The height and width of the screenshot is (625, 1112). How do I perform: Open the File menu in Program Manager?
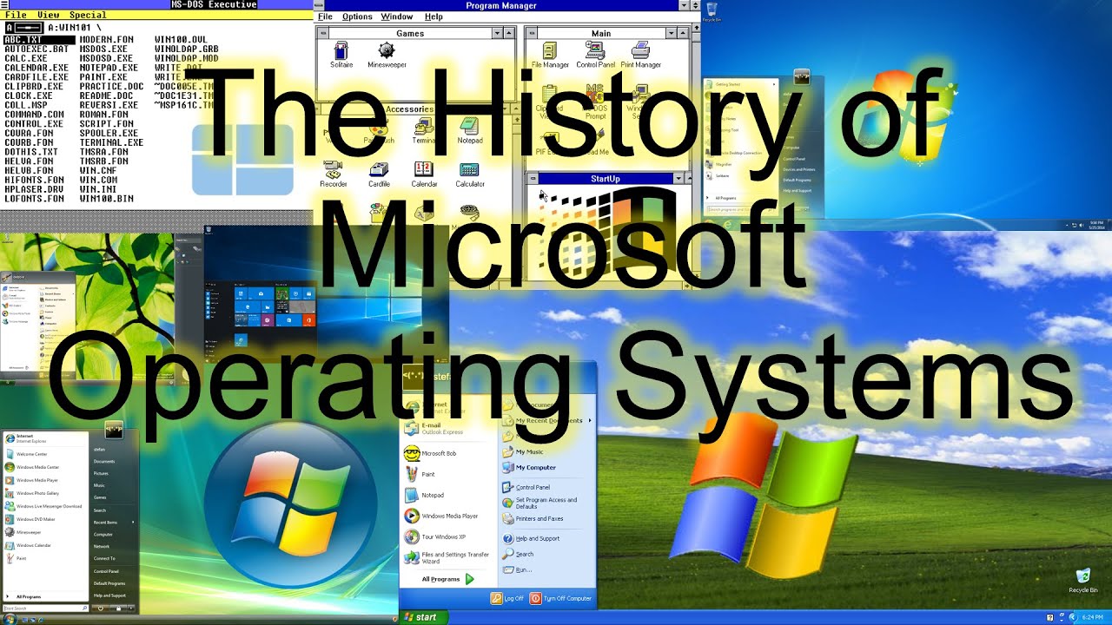click(325, 16)
